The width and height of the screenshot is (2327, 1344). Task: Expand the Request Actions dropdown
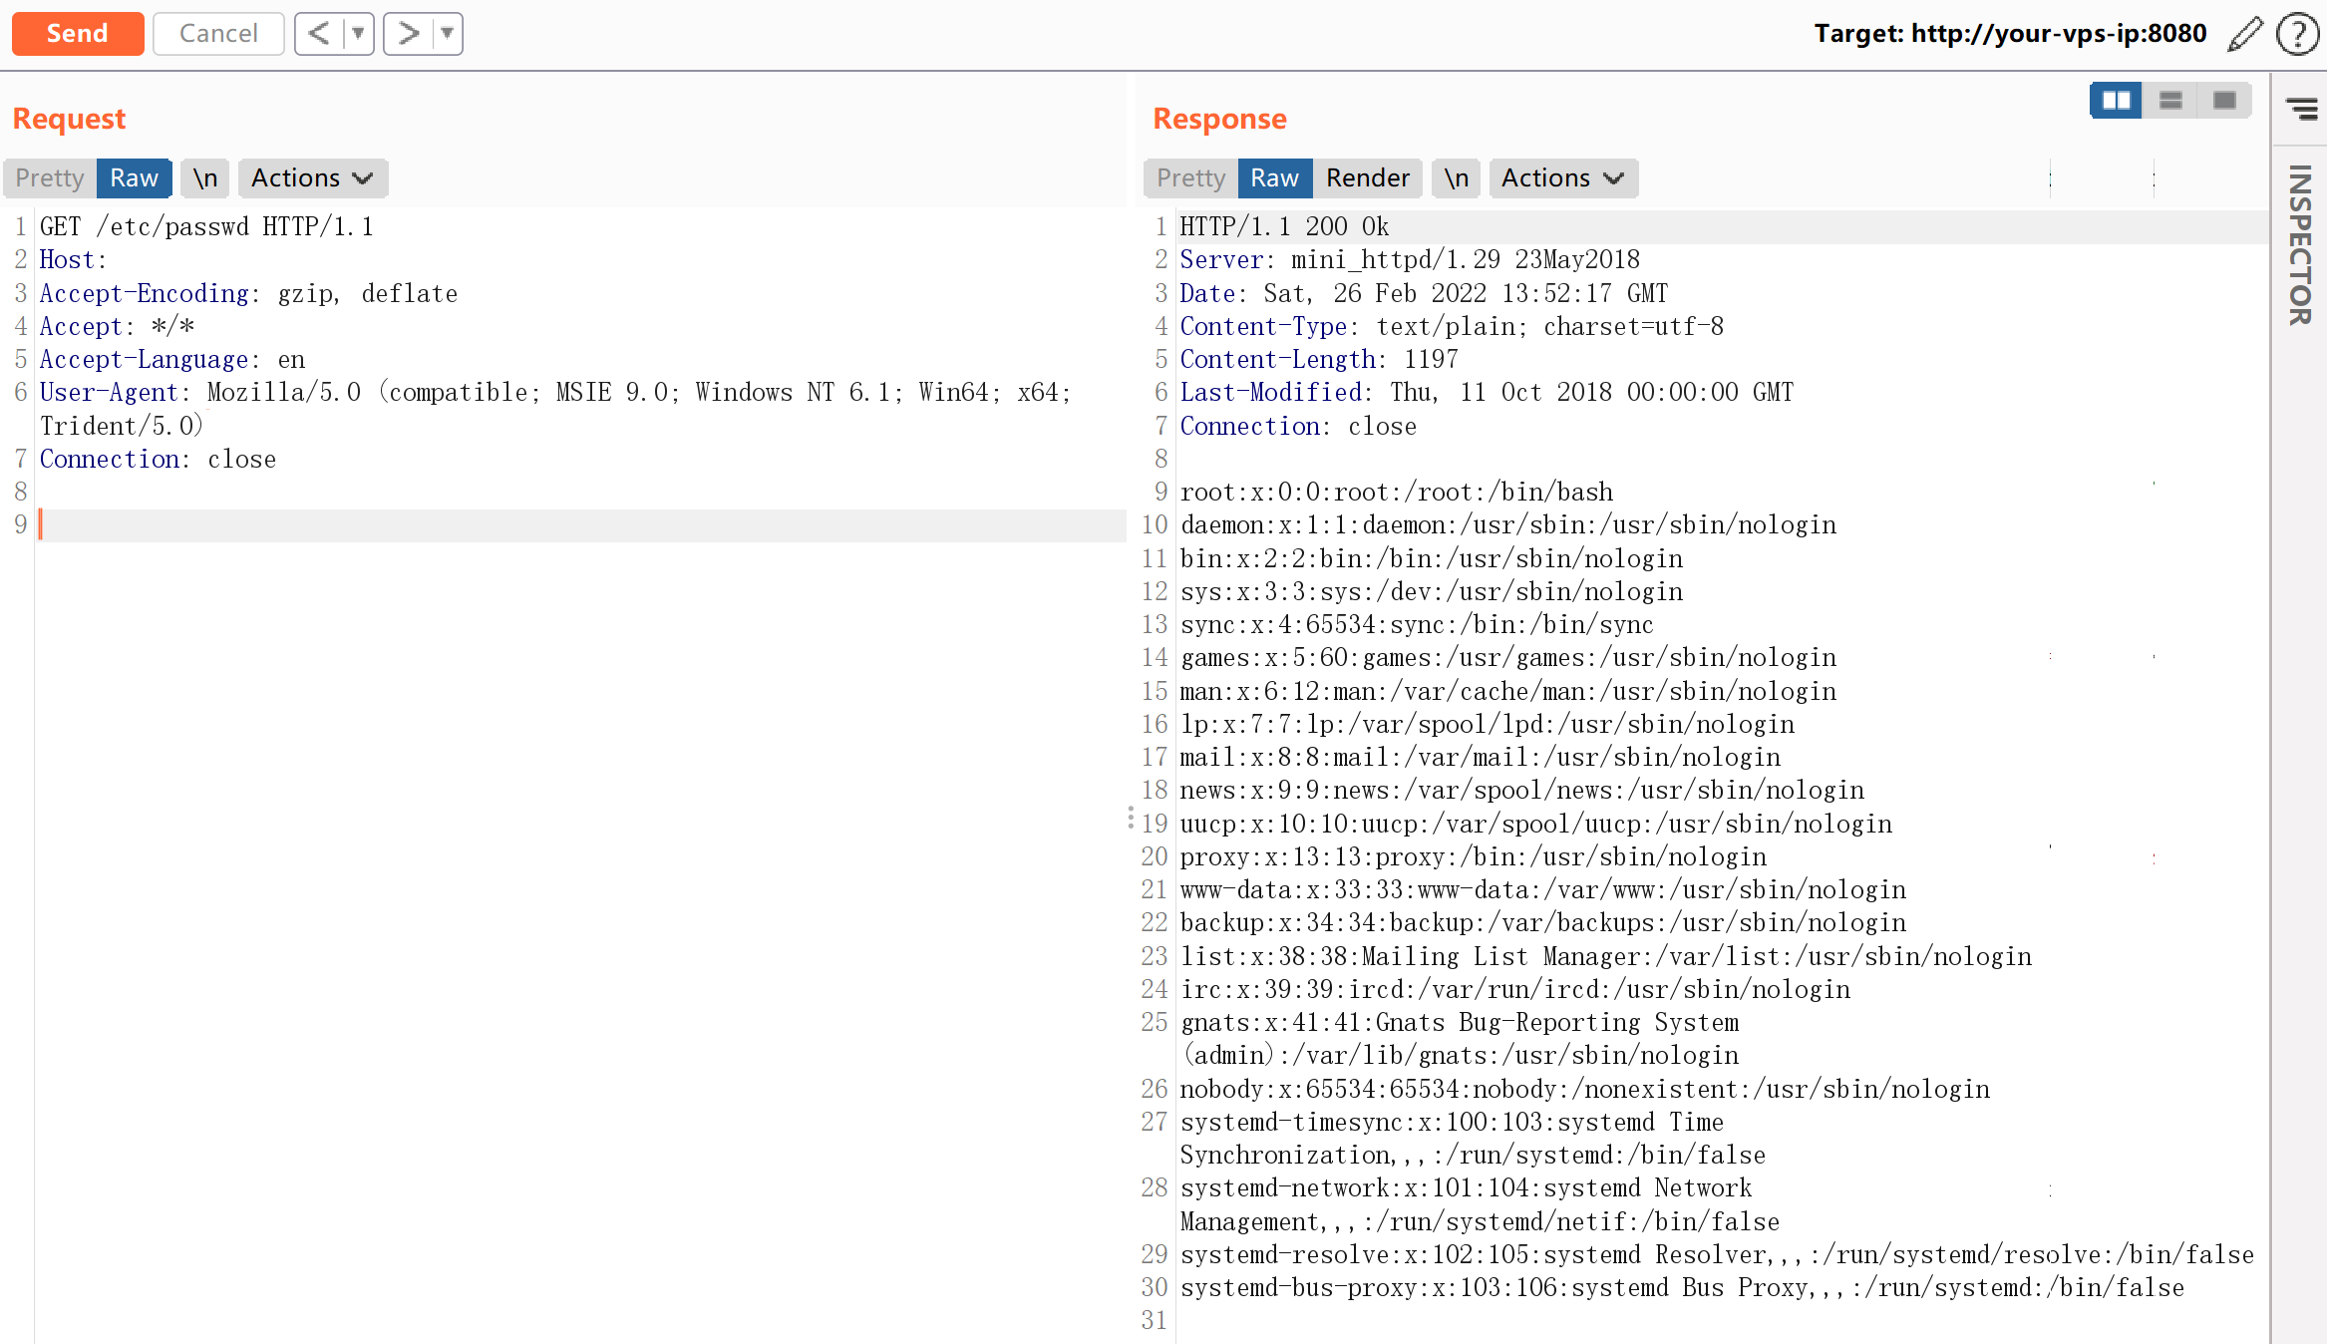coord(312,177)
